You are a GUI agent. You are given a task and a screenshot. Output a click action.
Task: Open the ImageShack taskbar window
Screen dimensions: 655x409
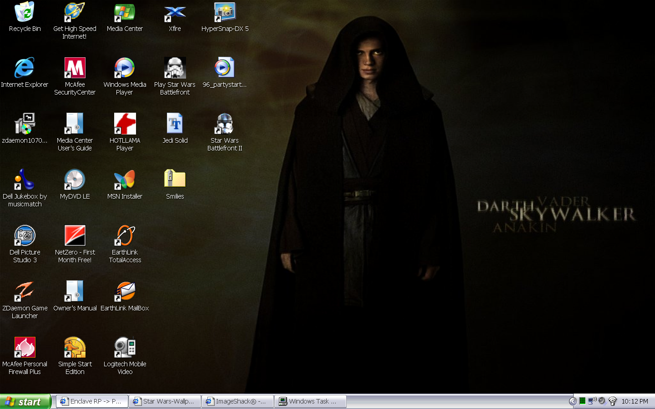pyautogui.click(x=237, y=401)
